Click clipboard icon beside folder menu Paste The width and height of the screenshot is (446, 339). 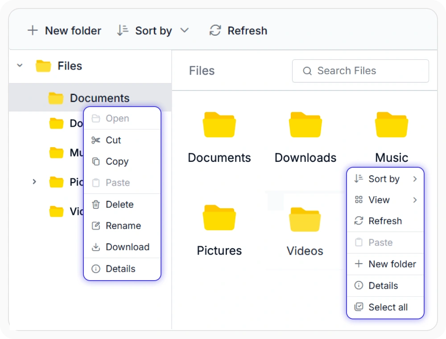96,182
